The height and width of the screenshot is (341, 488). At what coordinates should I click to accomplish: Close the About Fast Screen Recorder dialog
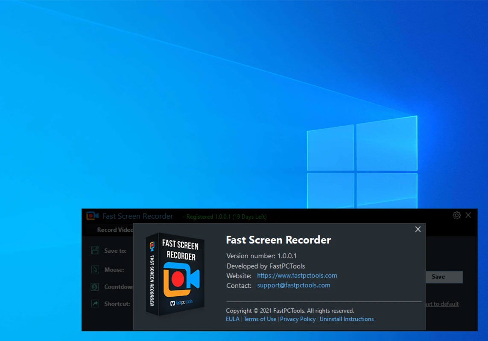click(x=418, y=229)
